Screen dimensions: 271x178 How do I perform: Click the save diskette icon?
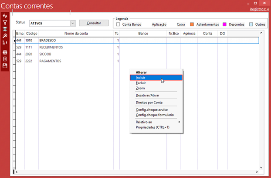(5, 65)
